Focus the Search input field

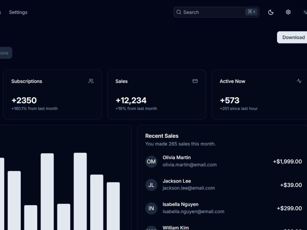(x=216, y=12)
